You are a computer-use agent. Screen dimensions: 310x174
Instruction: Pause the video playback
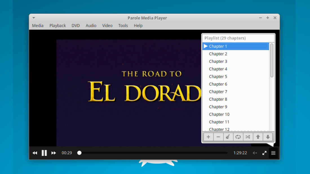coord(44,153)
